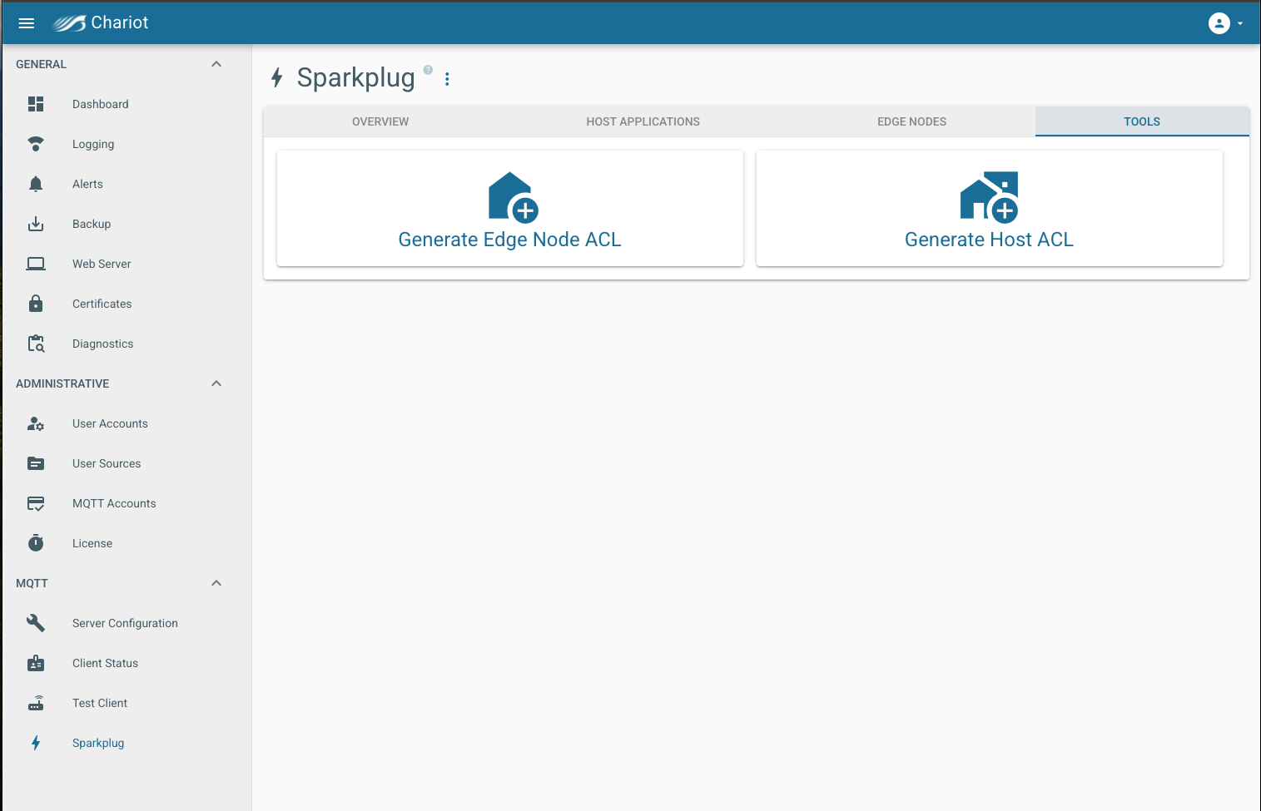Click the Generate Host ACL label
Screen dimensions: 1261x811
[x=990, y=240]
